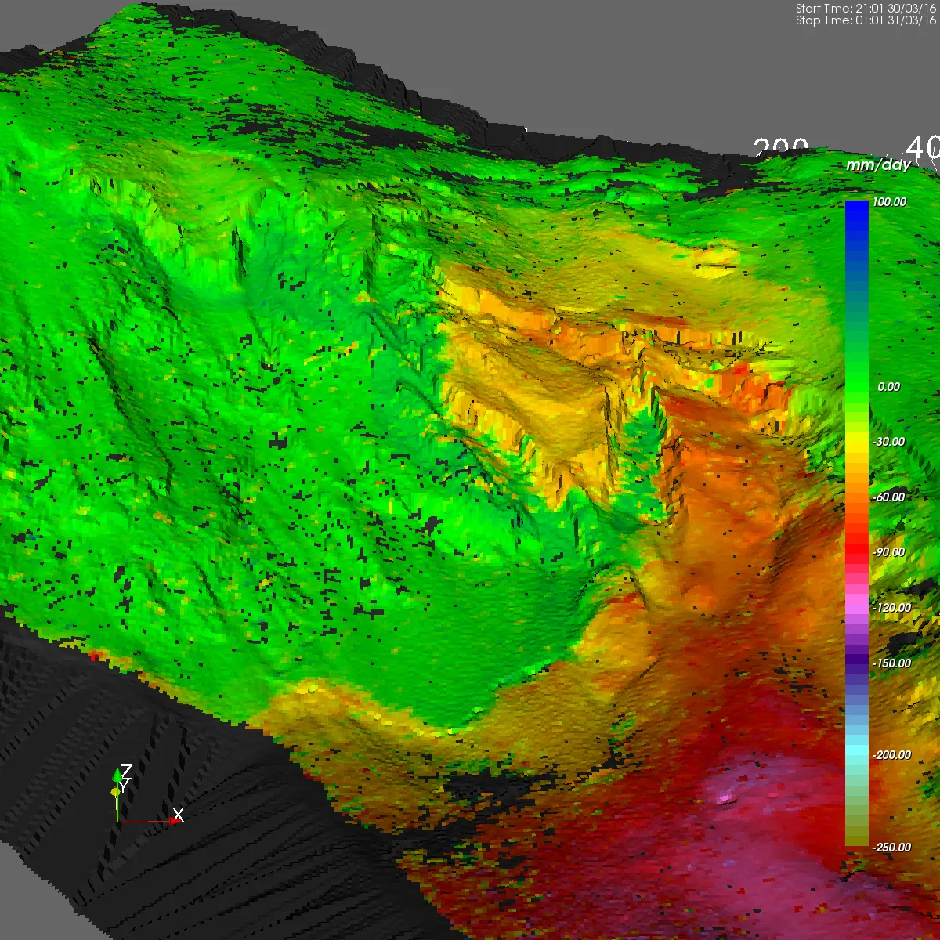Click the bright pink hotspot on the terrain
Screen dimensions: 940x940
pos(725,797)
